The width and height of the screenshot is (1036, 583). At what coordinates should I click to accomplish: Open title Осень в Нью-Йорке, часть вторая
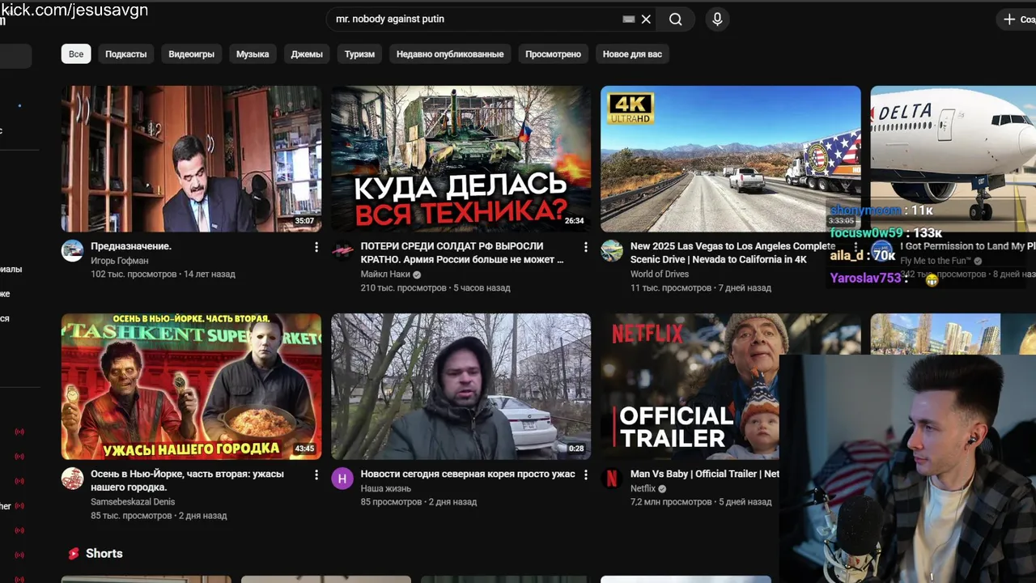coord(187,481)
